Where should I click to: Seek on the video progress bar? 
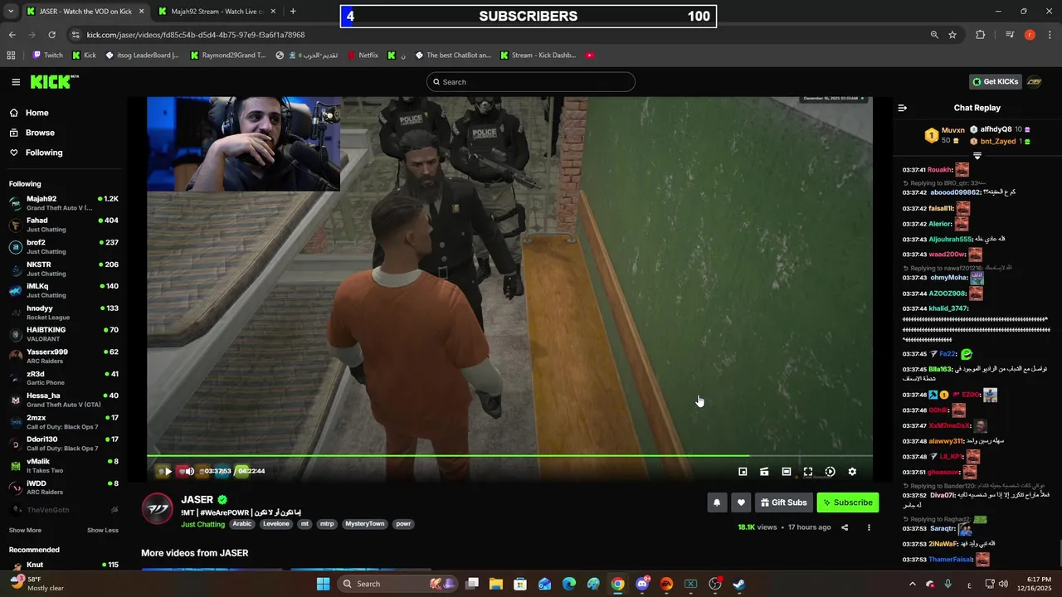tap(509, 455)
